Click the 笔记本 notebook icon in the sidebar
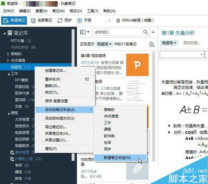Image resolution: width=208 pixels, height=184 pixels. tap(10, 33)
